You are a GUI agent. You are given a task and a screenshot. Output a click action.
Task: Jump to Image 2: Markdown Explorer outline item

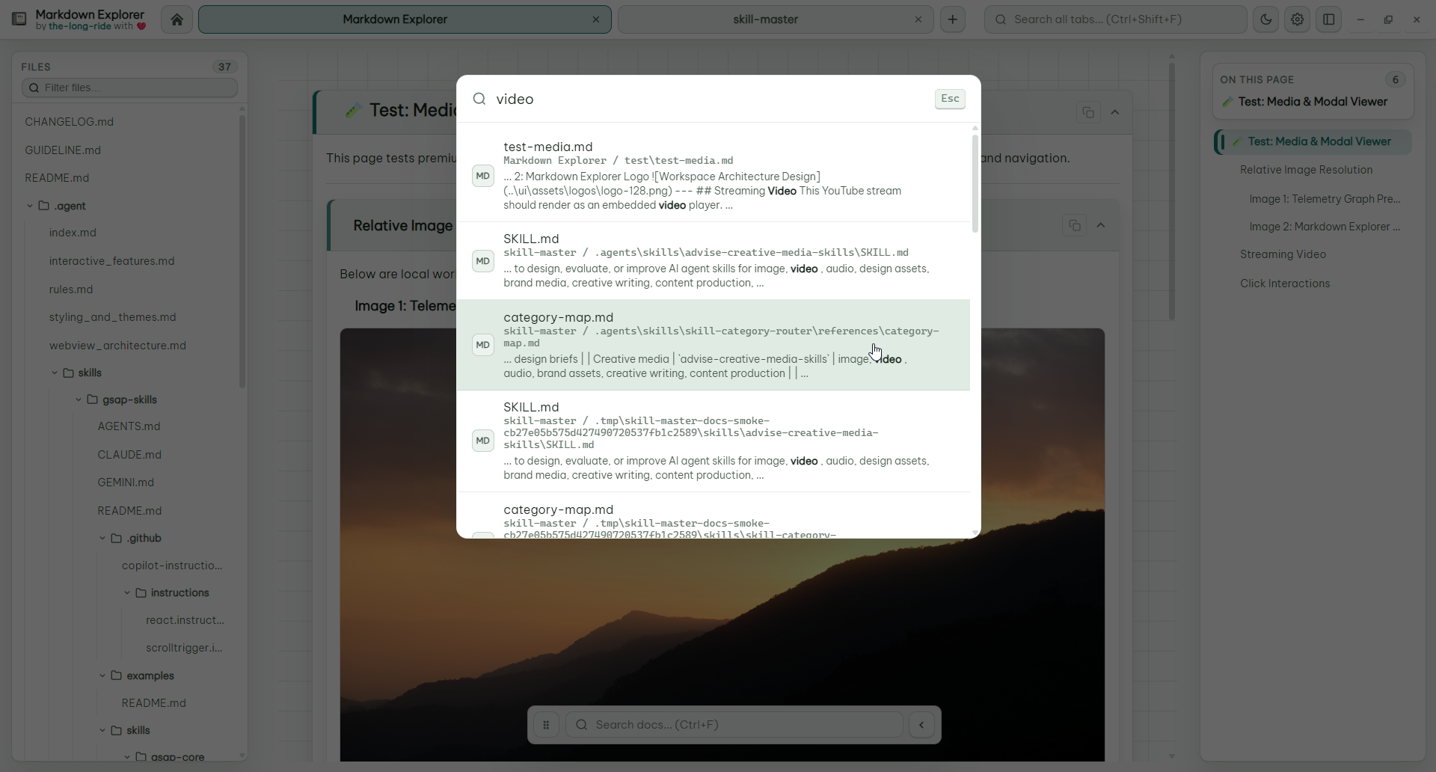[1325, 227]
